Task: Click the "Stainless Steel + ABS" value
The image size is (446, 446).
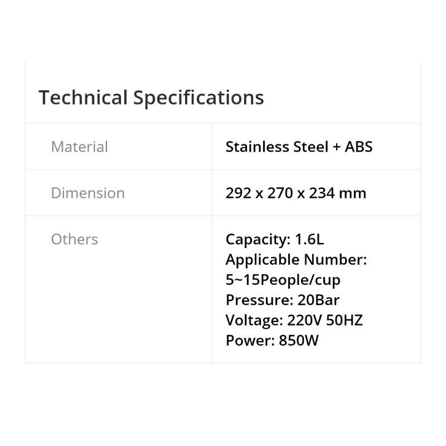Action: (299, 147)
